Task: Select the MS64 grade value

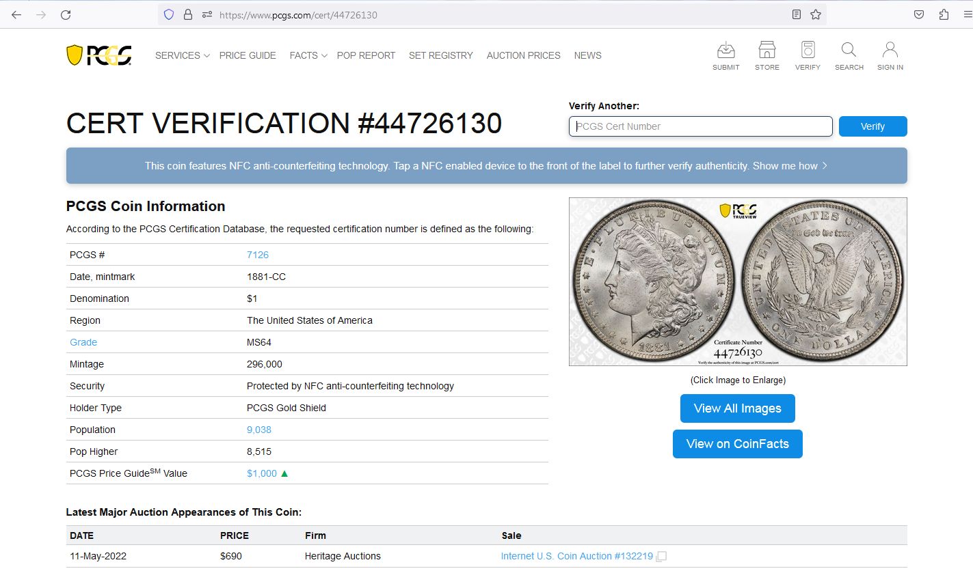Action: (259, 342)
